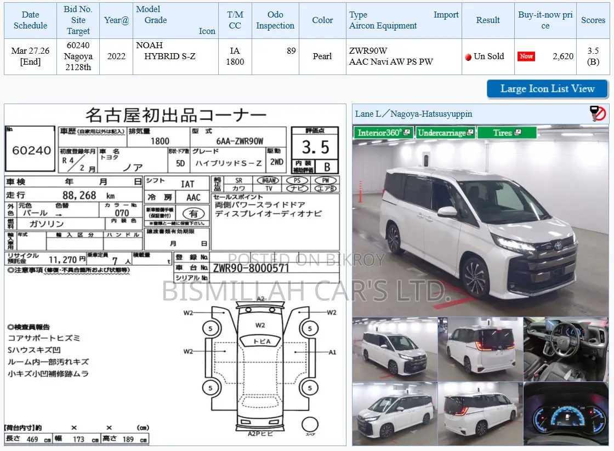This screenshot has width=614, height=451.
Task: Click the model cell 'NOAH HYBRID S-Z'
Action: [x=175, y=56]
